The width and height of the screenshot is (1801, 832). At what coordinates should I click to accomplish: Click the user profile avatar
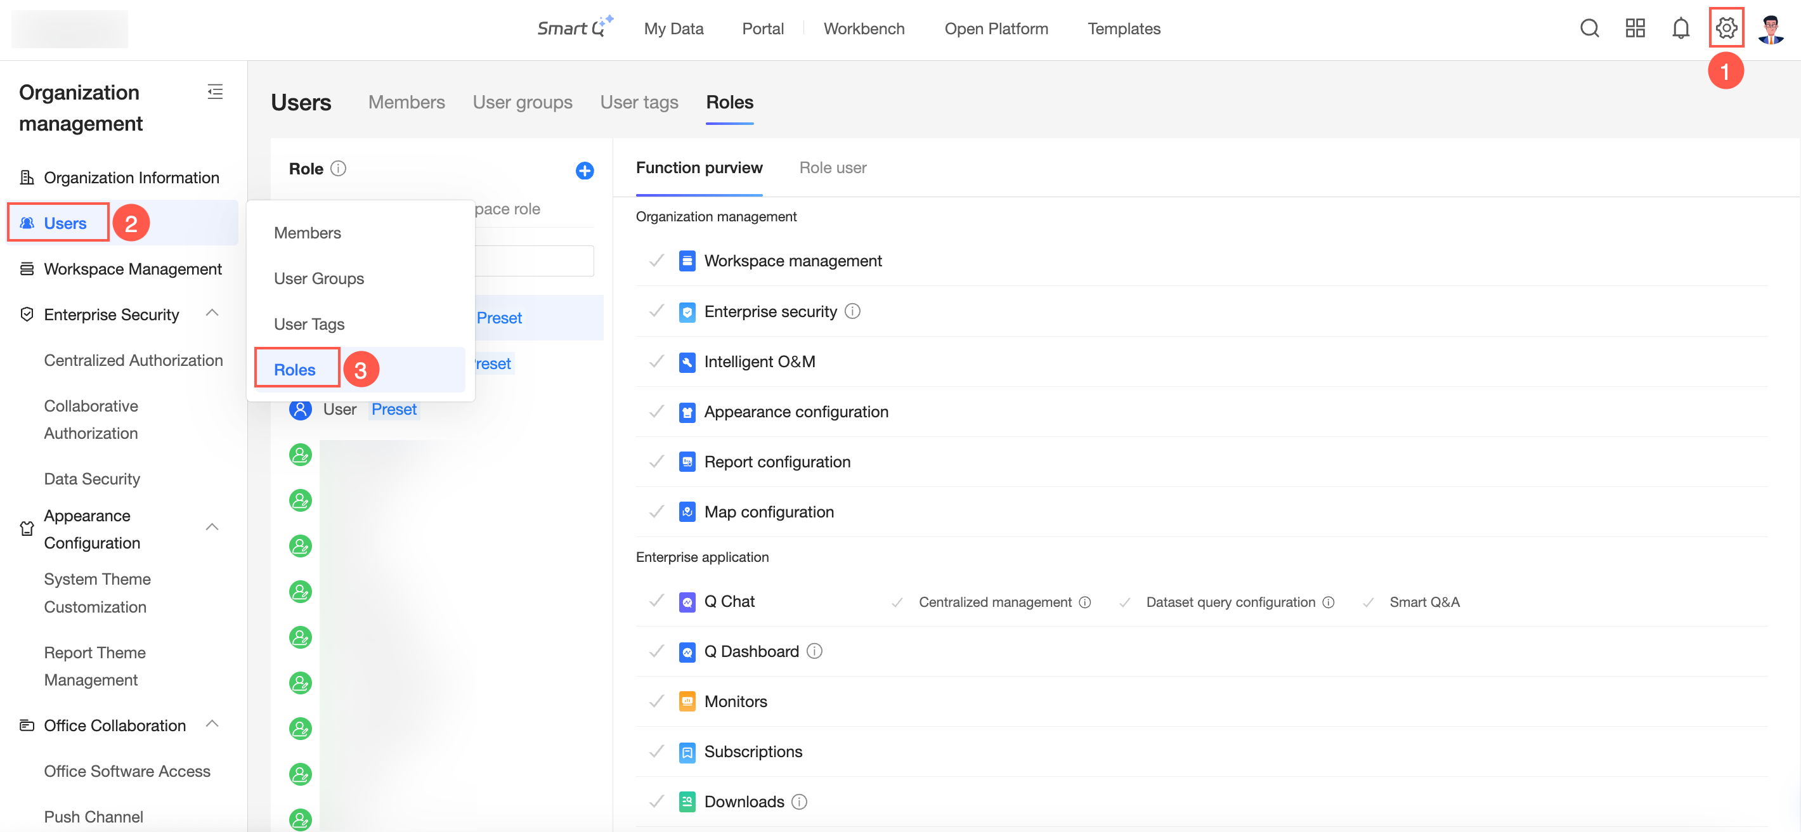click(x=1770, y=28)
